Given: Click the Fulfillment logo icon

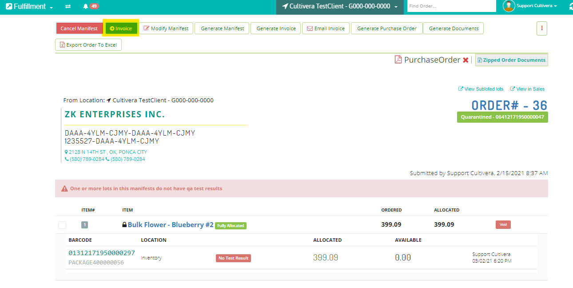Looking at the screenshot, I should pyautogui.click(x=9, y=6).
